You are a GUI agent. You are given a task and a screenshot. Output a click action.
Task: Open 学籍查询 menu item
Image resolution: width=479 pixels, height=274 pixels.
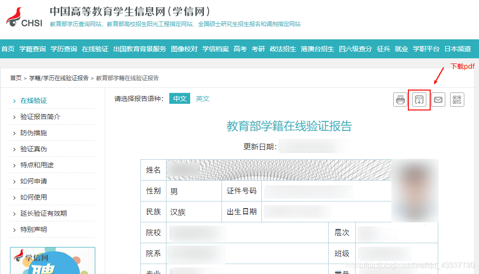click(32, 49)
